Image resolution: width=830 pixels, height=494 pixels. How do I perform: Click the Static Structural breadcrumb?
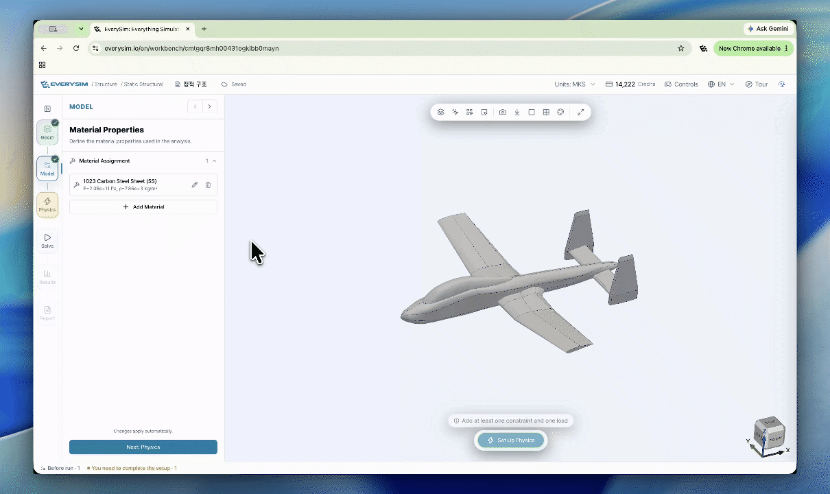coord(143,84)
